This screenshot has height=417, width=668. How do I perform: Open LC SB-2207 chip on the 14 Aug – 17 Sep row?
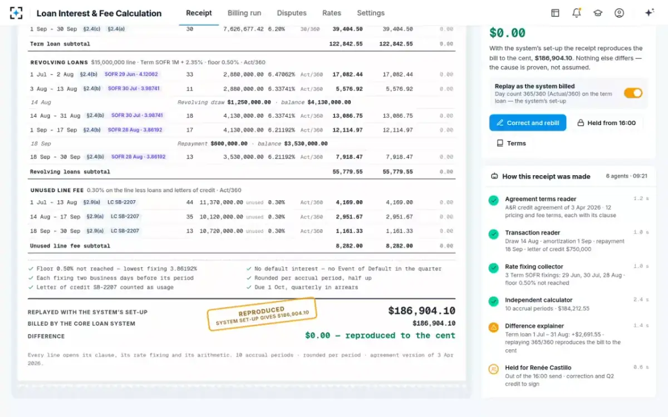(125, 216)
